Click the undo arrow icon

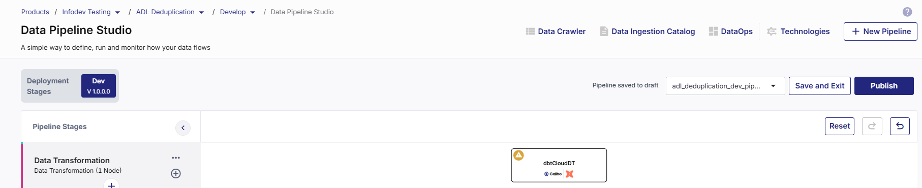tap(900, 126)
